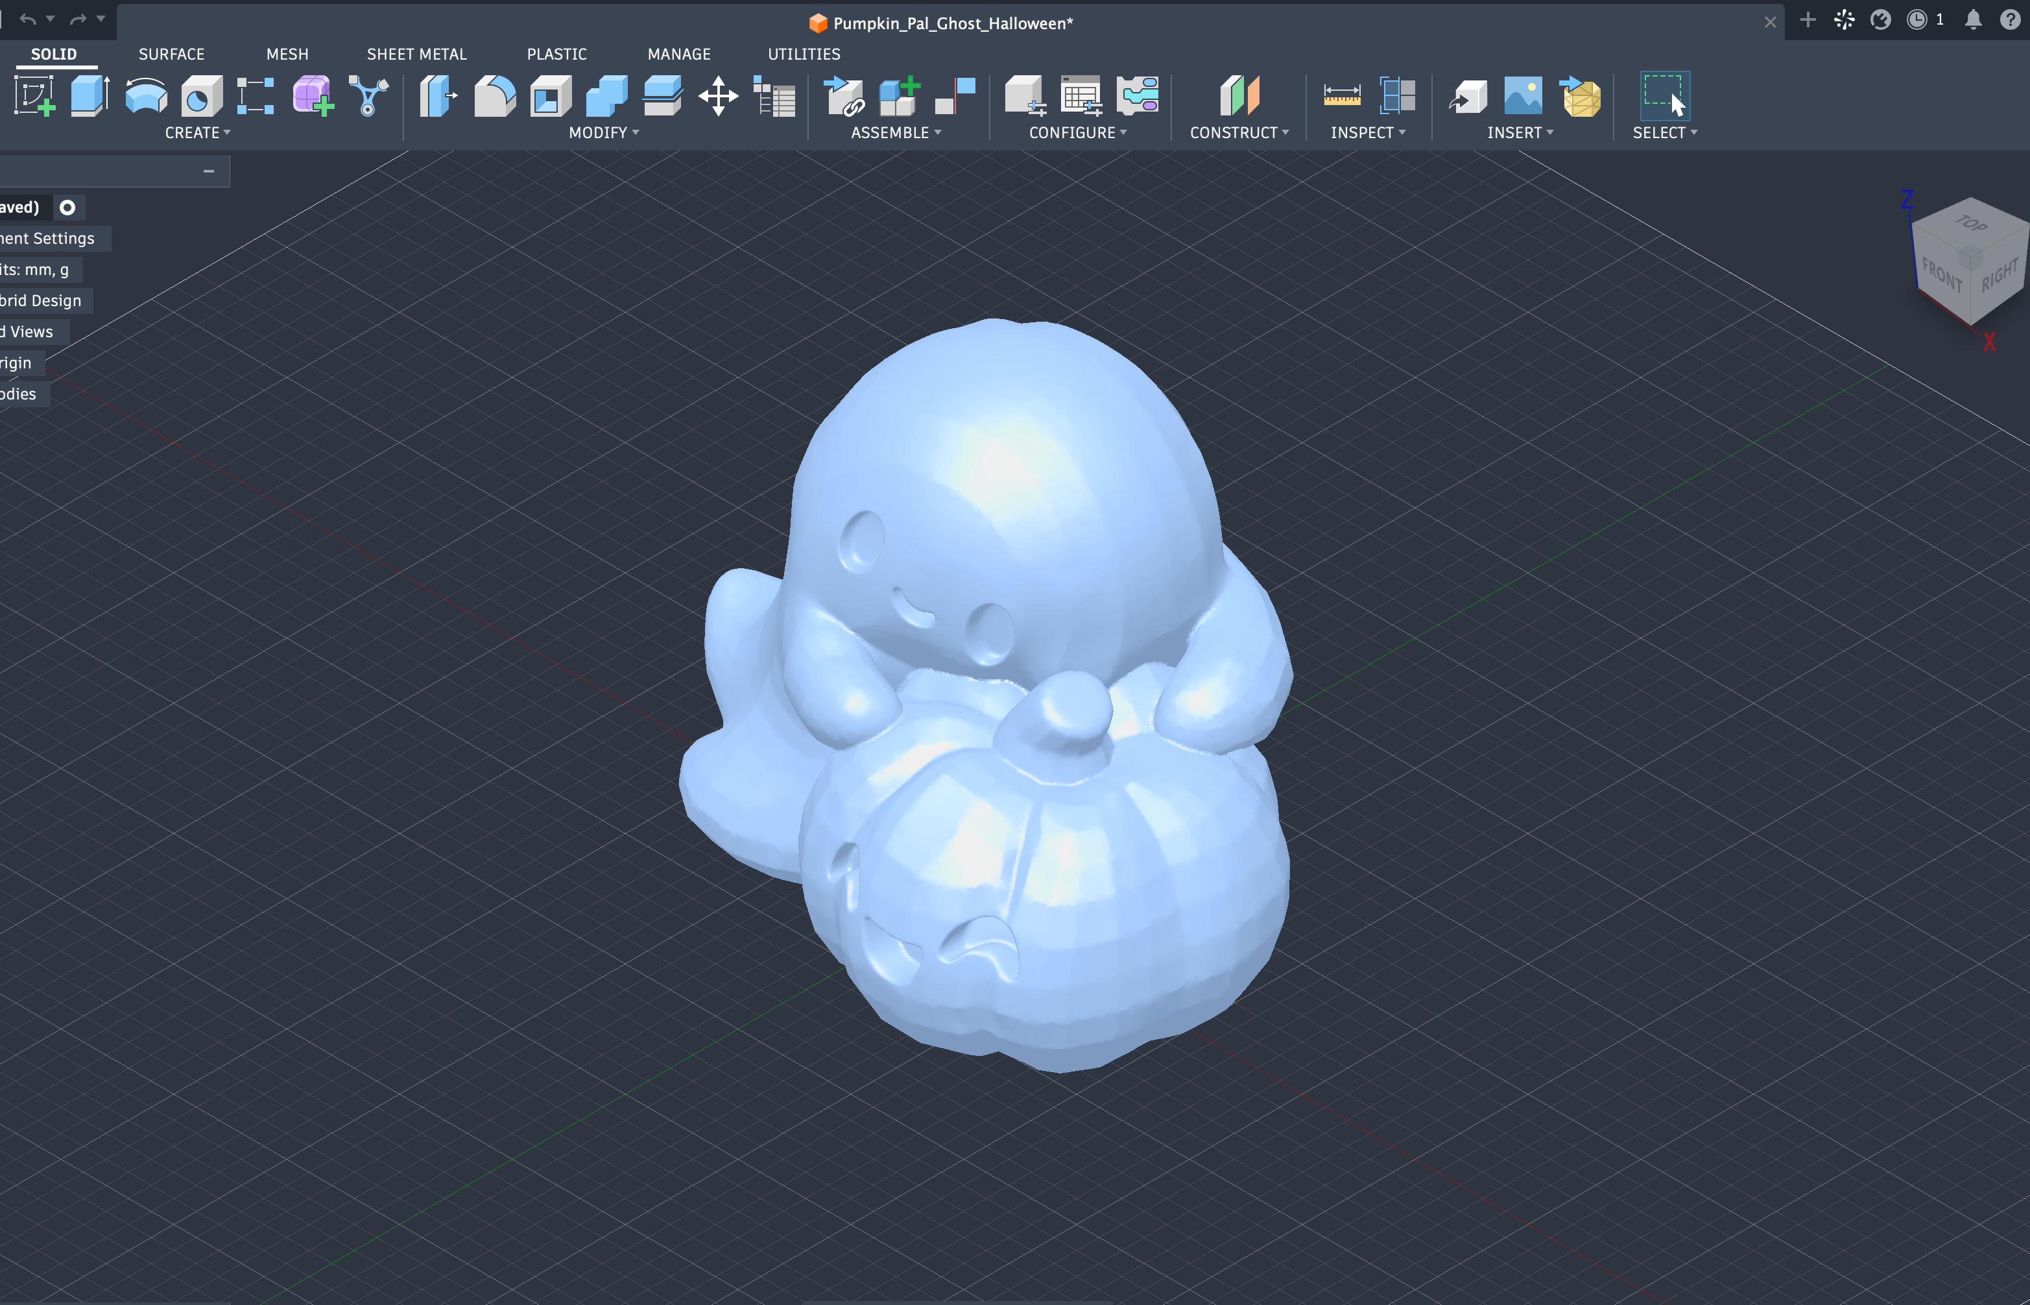The image size is (2030, 1305).
Task: Toggle the active document radio button
Action: (x=68, y=208)
